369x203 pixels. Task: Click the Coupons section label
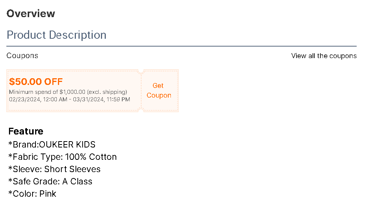tap(22, 56)
